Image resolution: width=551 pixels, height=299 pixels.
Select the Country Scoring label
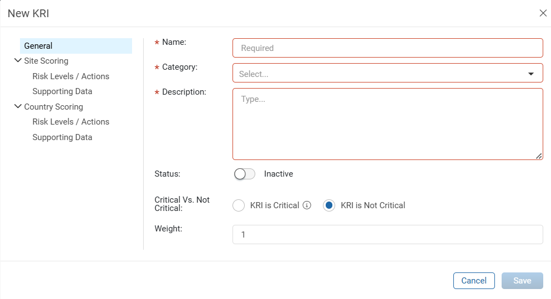pos(53,107)
